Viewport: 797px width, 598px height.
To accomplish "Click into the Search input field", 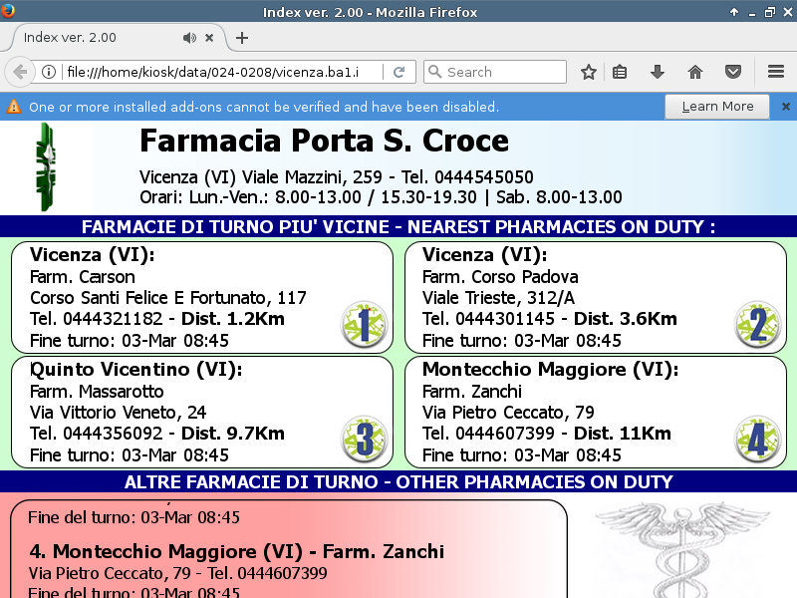I will click(x=503, y=72).
